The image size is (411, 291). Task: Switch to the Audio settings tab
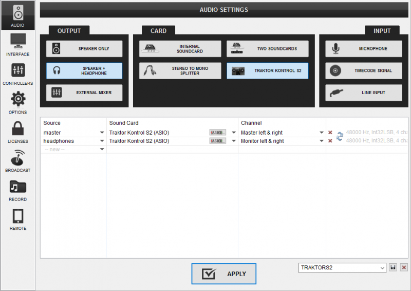tap(17, 15)
